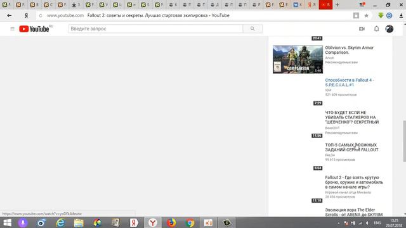Open 'ТОП-5 САМЫХ СЛОЖНЫХ ЗАДАНИЙ СЕРИИ FALLOUT' video
This screenshot has height=228, width=406.
tap(351, 148)
